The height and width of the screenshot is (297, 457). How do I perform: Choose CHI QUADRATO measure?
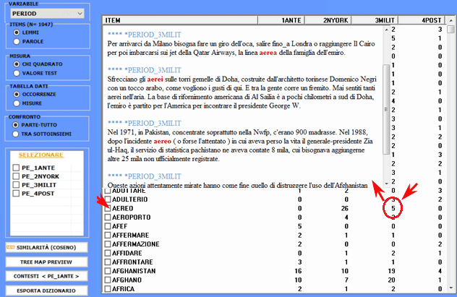17,64
